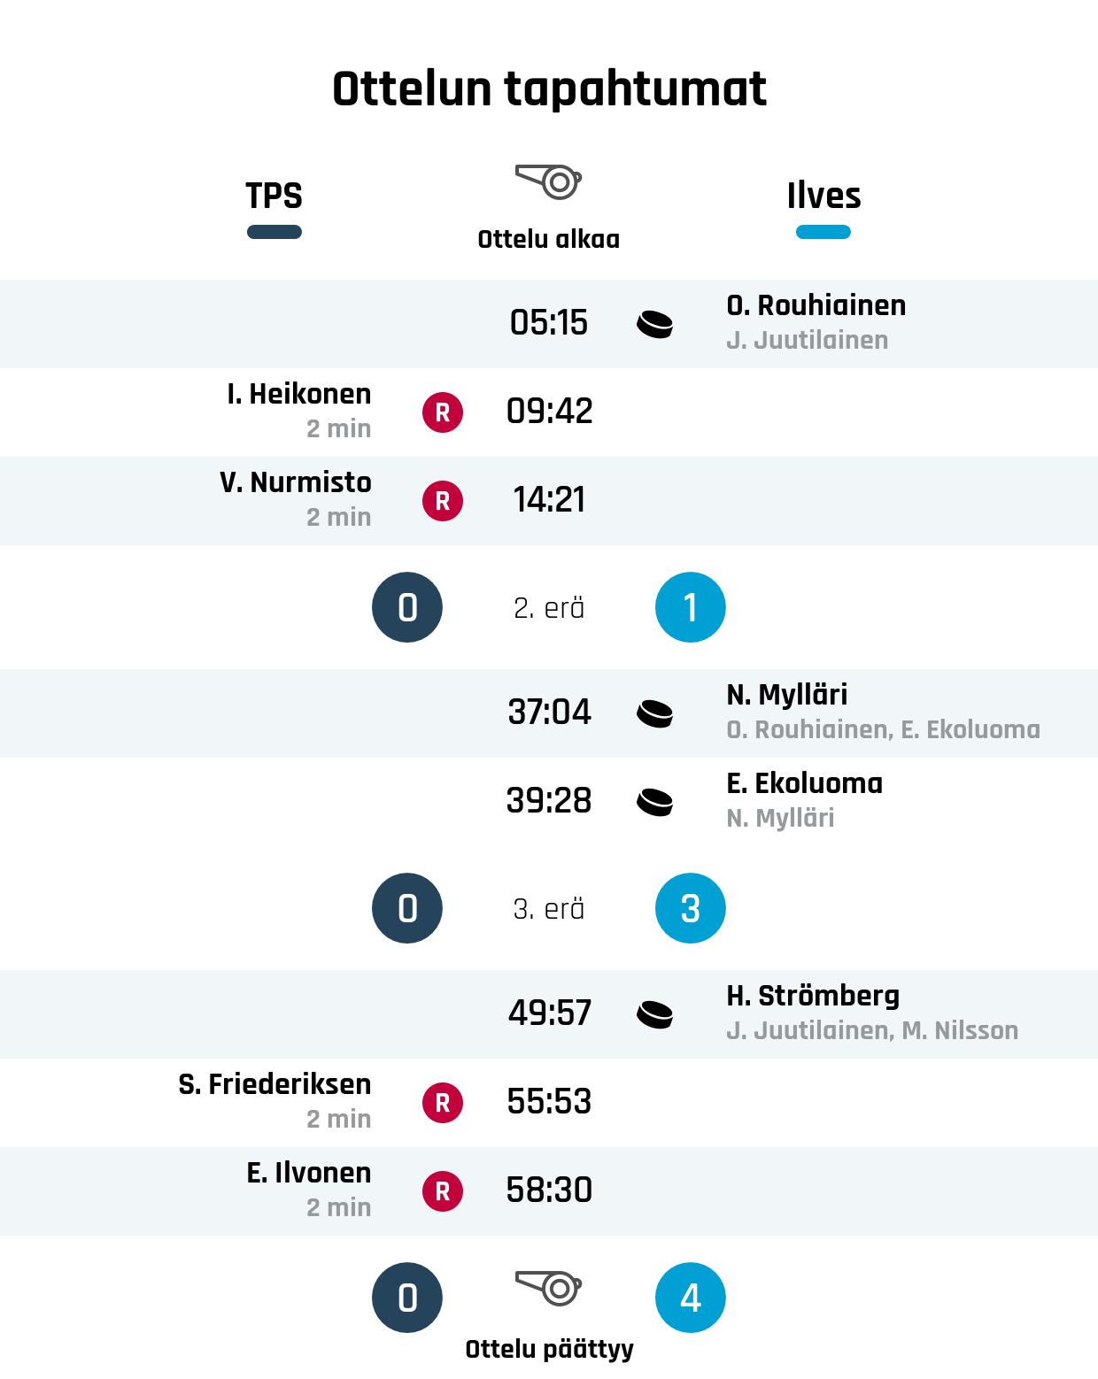Click the puck icon at 49:57

[654, 1014]
